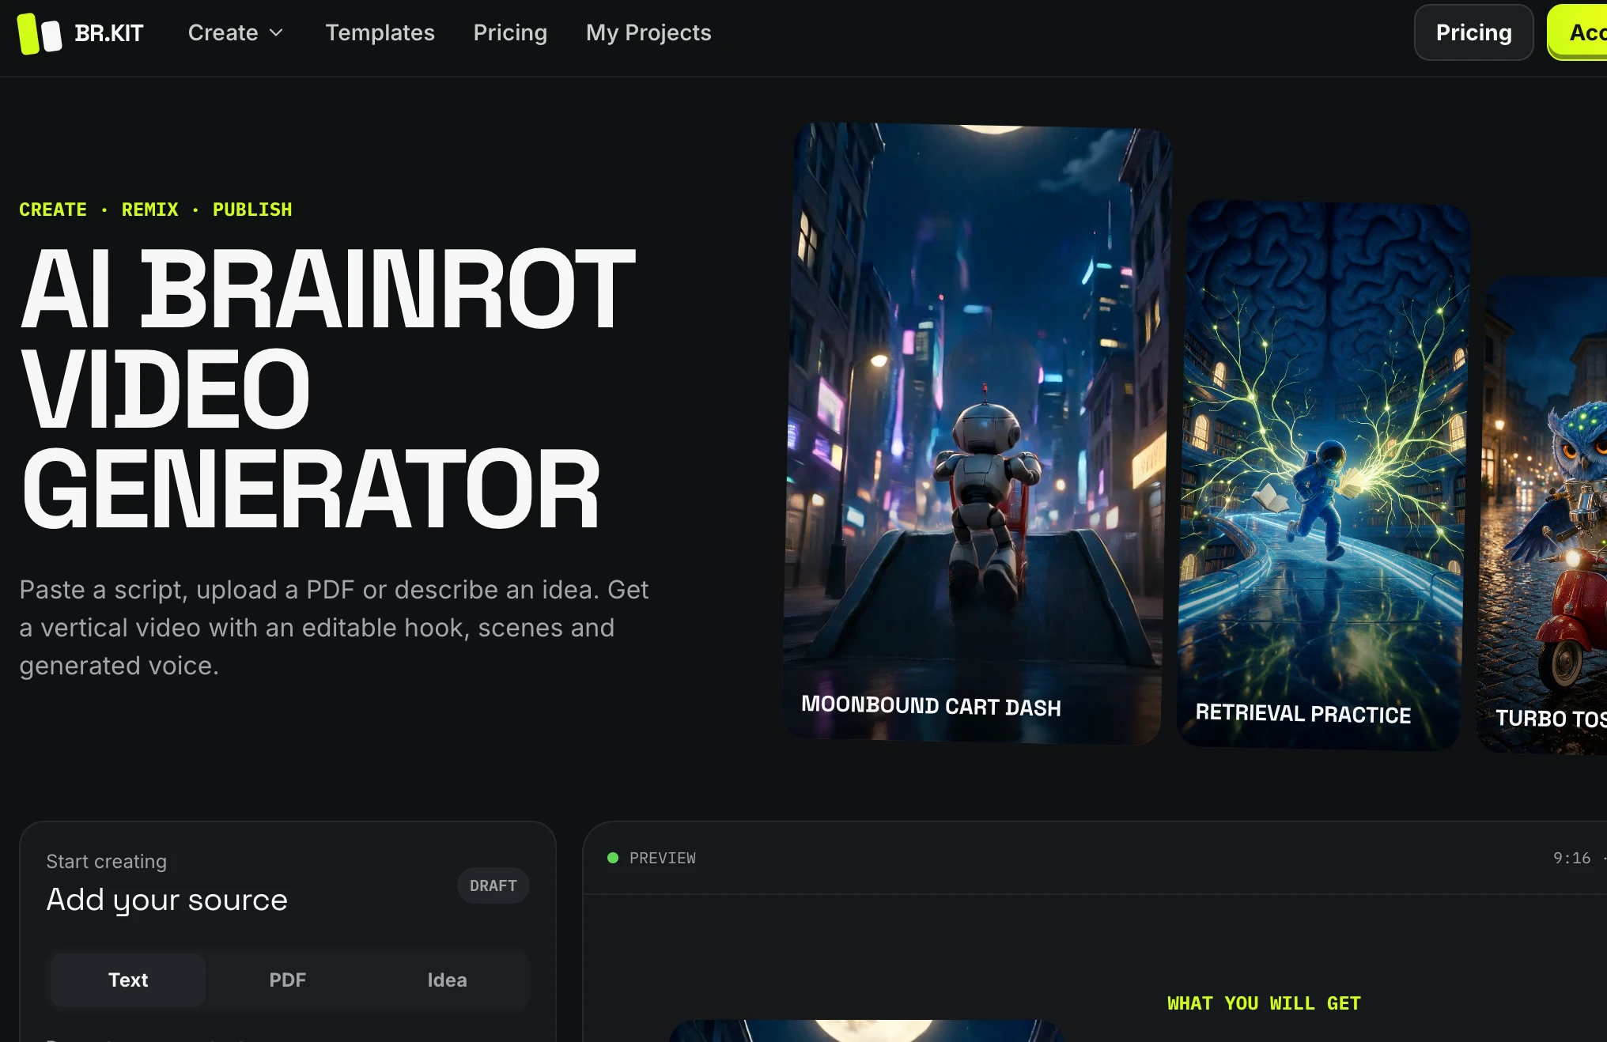Open the Moonbound Cart Dash video card
The height and width of the screenshot is (1042, 1607).
point(976,432)
